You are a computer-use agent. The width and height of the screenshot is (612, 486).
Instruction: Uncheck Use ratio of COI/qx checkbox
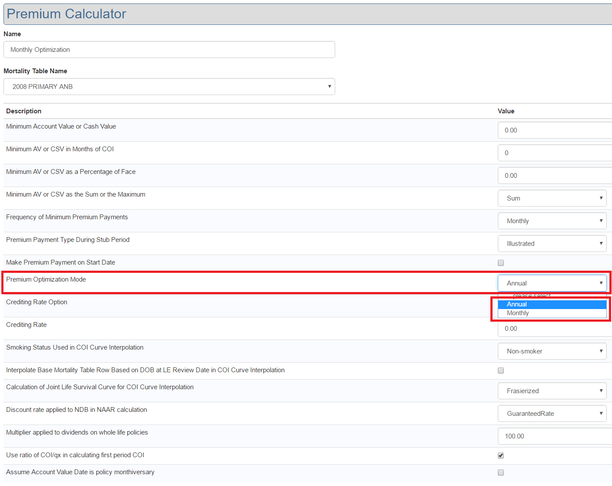tap(501, 455)
